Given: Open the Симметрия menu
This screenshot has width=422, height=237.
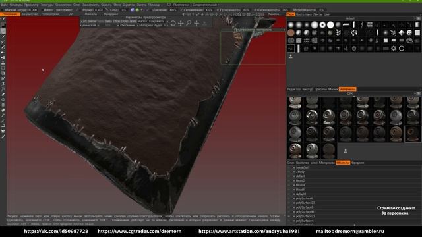Looking at the screenshot, I should tap(63, 5).
